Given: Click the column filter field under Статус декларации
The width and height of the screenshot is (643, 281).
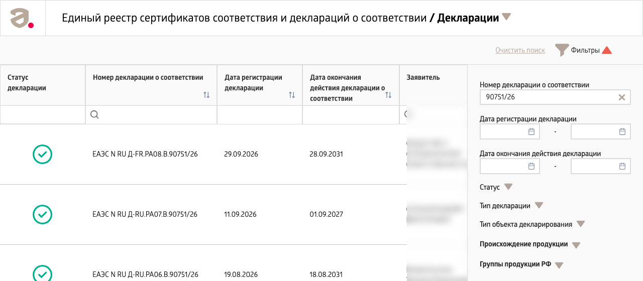Looking at the screenshot, I should tap(43, 114).
